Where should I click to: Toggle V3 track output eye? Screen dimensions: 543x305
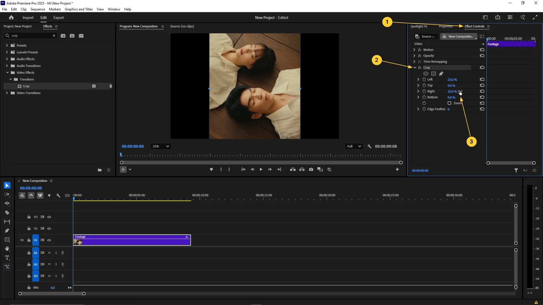pyautogui.click(x=49, y=217)
